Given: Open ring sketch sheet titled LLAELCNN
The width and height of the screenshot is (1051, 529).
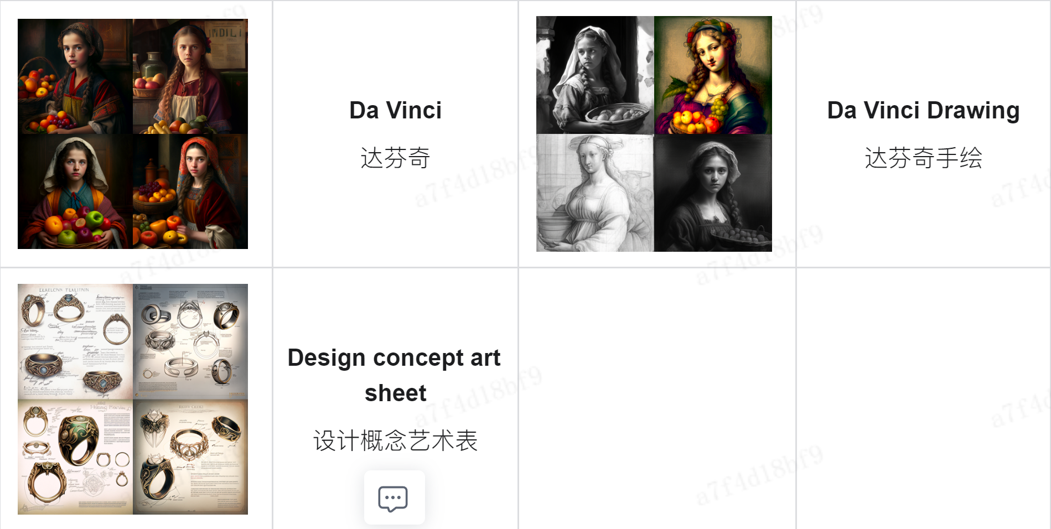Looking at the screenshot, I should 75,341.
